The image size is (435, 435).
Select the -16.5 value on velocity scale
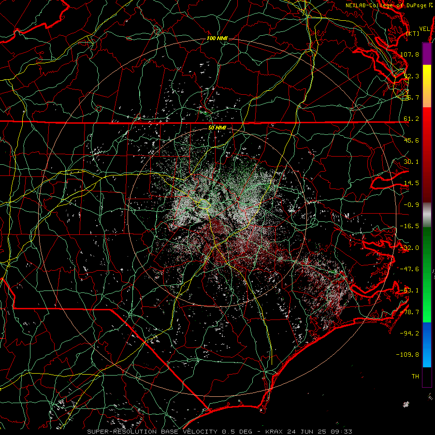(409, 226)
